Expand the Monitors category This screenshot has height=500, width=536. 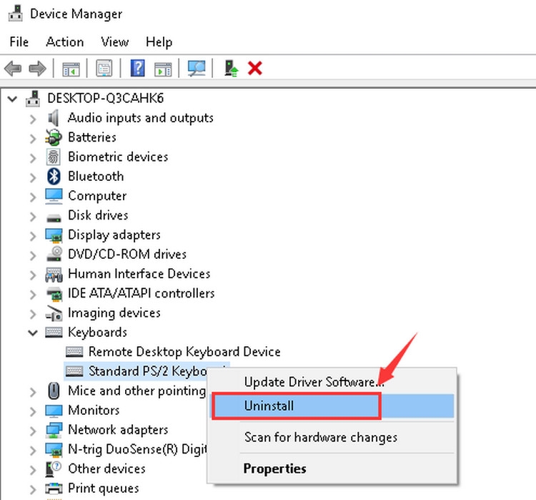pyautogui.click(x=33, y=412)
